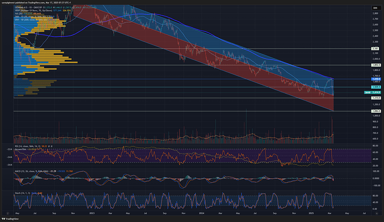
Task: Click the 1,315.0 horizontal line price label
Action: pyautogui.click(x=376, y=98)
